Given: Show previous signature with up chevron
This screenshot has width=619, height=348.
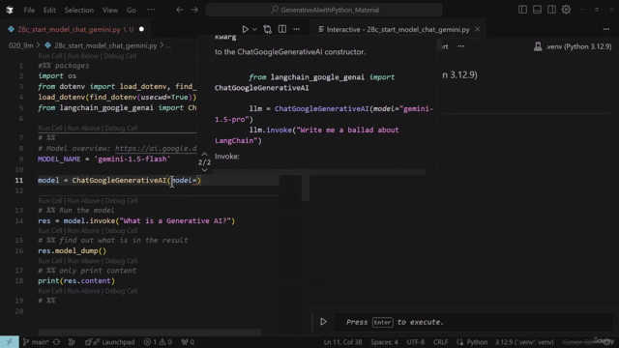Looking at the screenshot, I should coord(204,155).
